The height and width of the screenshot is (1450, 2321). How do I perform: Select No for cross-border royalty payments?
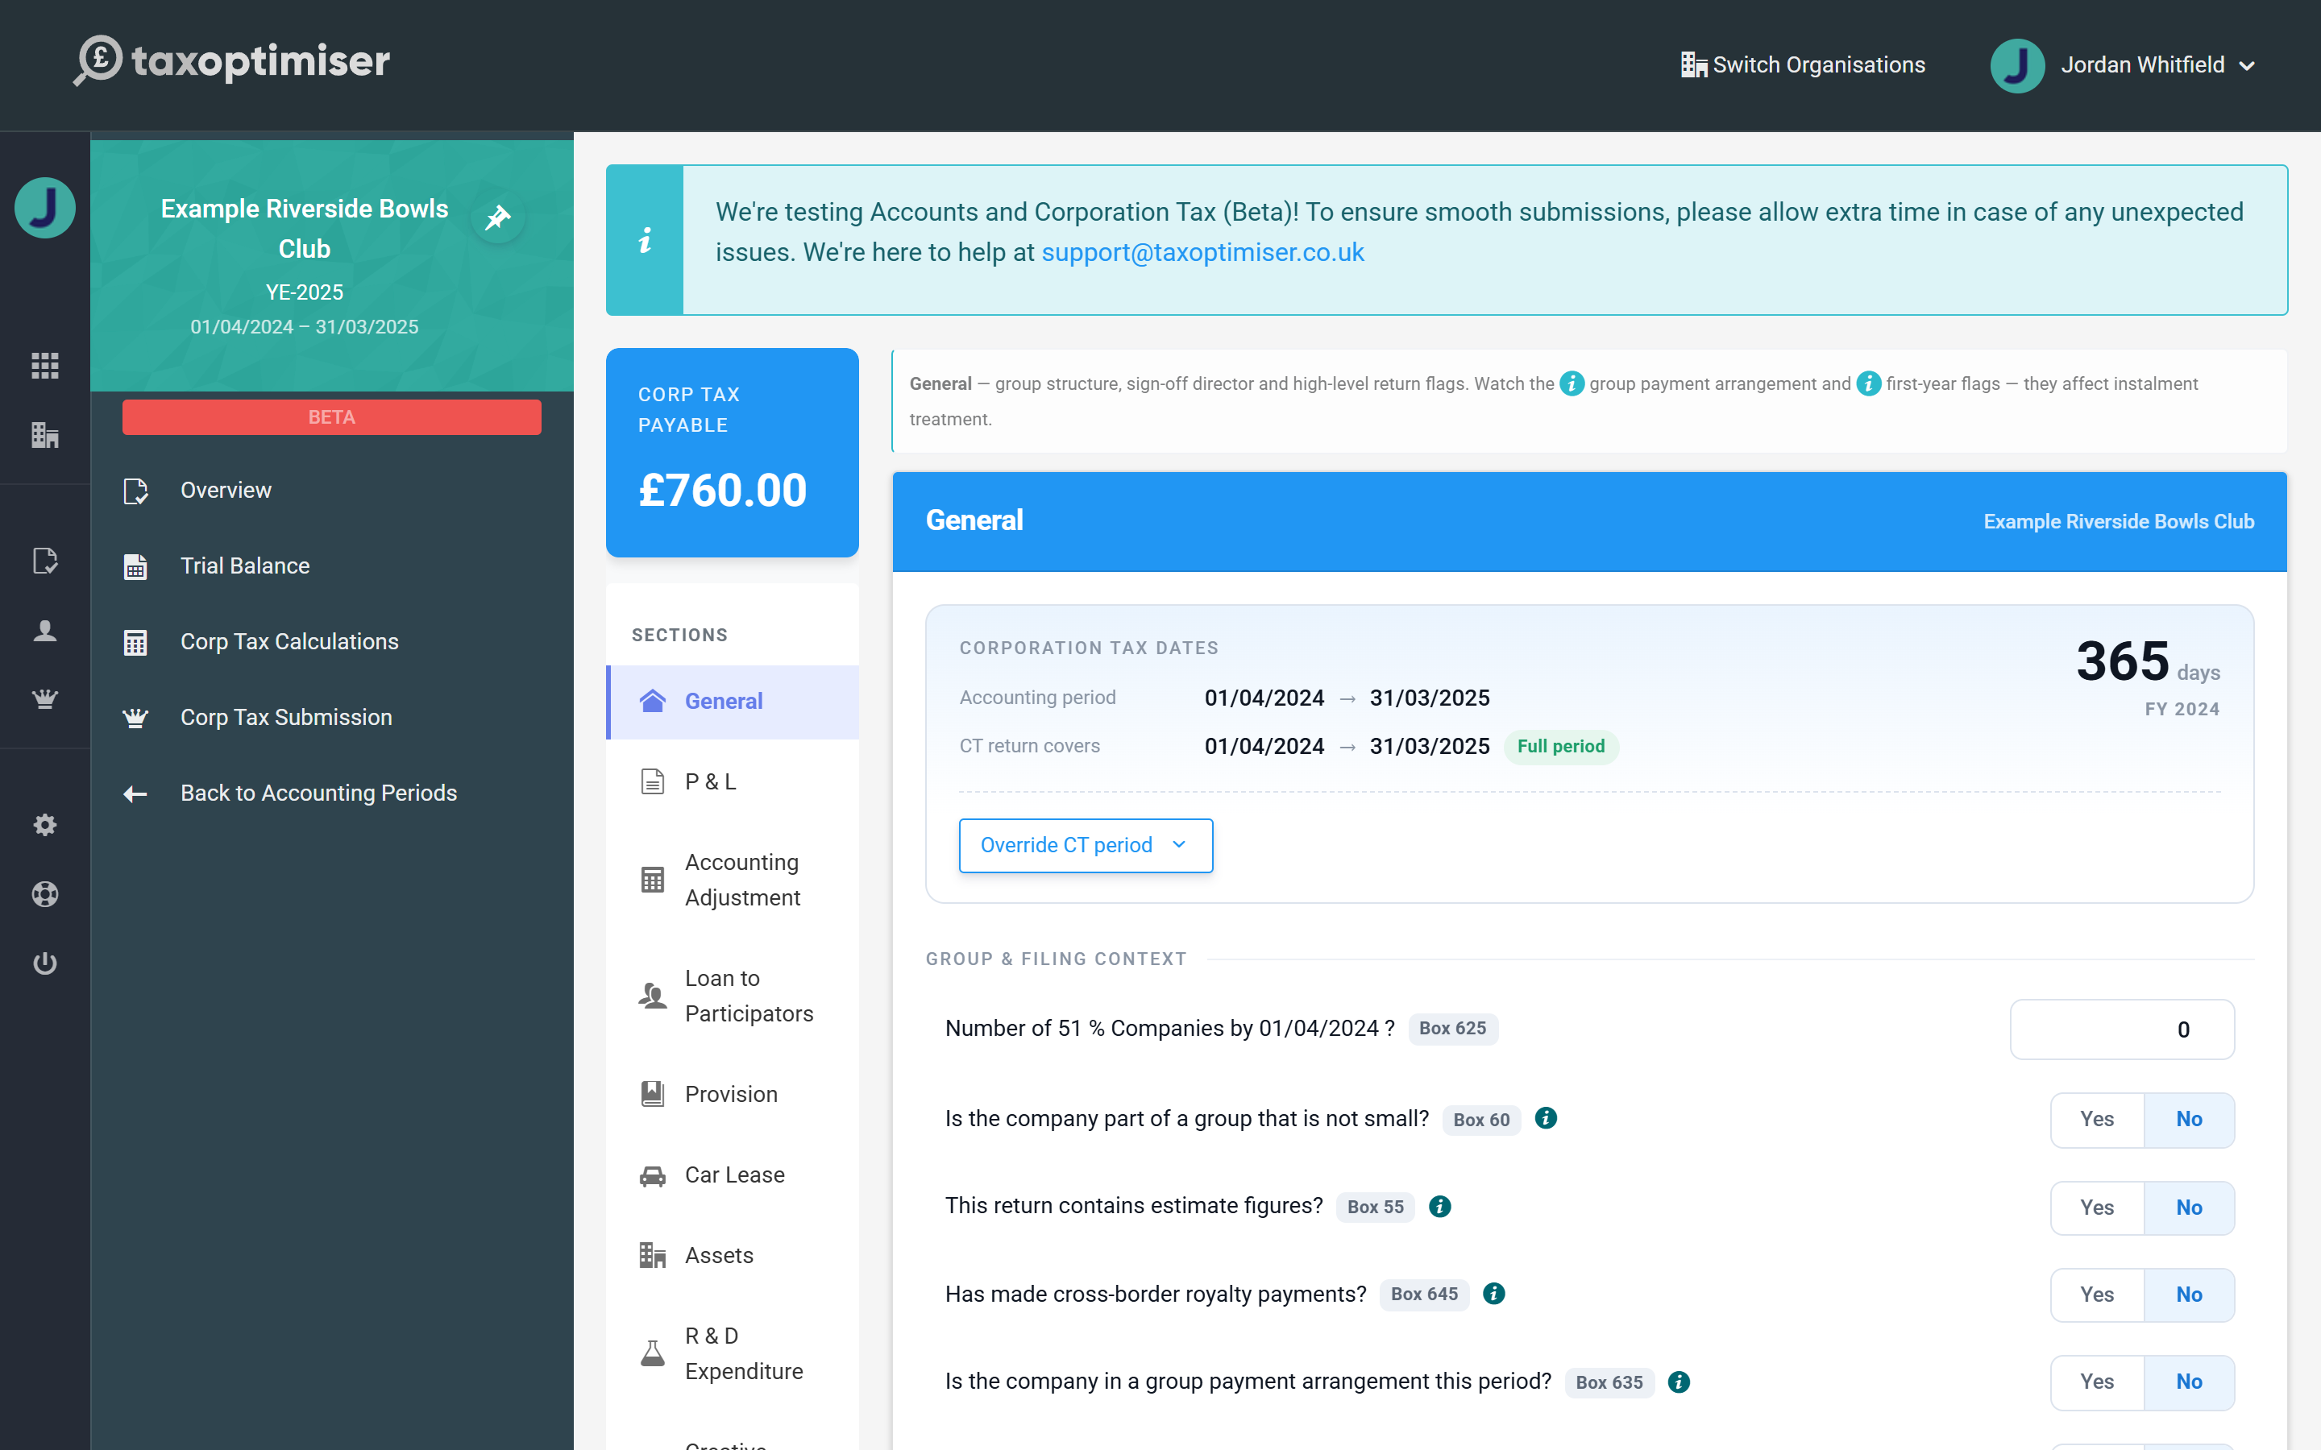point(2189,1295)
